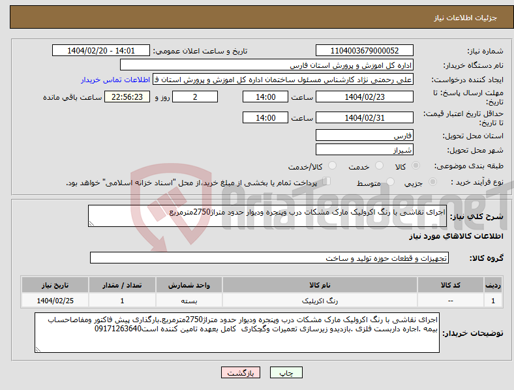Select the کالا radio button
The image size is (514, 390).
point(416,166)
